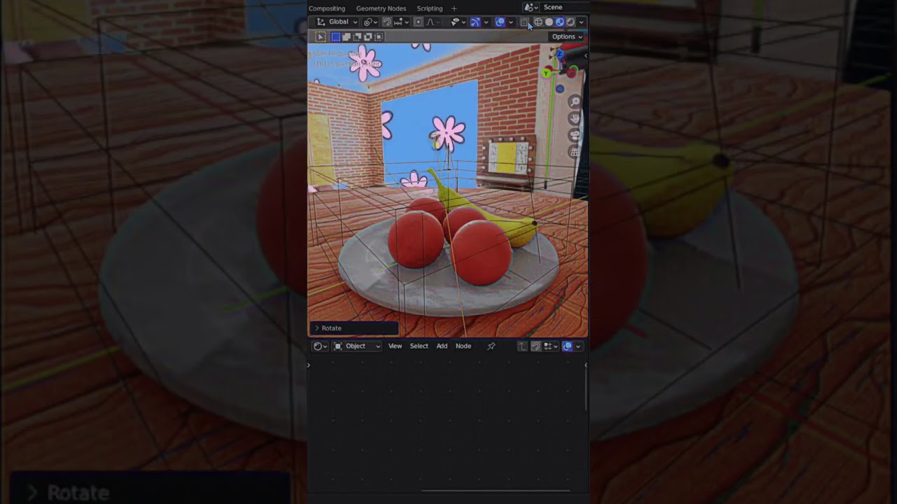Expand the node editor left toolbar arrow

pos(308,365)
